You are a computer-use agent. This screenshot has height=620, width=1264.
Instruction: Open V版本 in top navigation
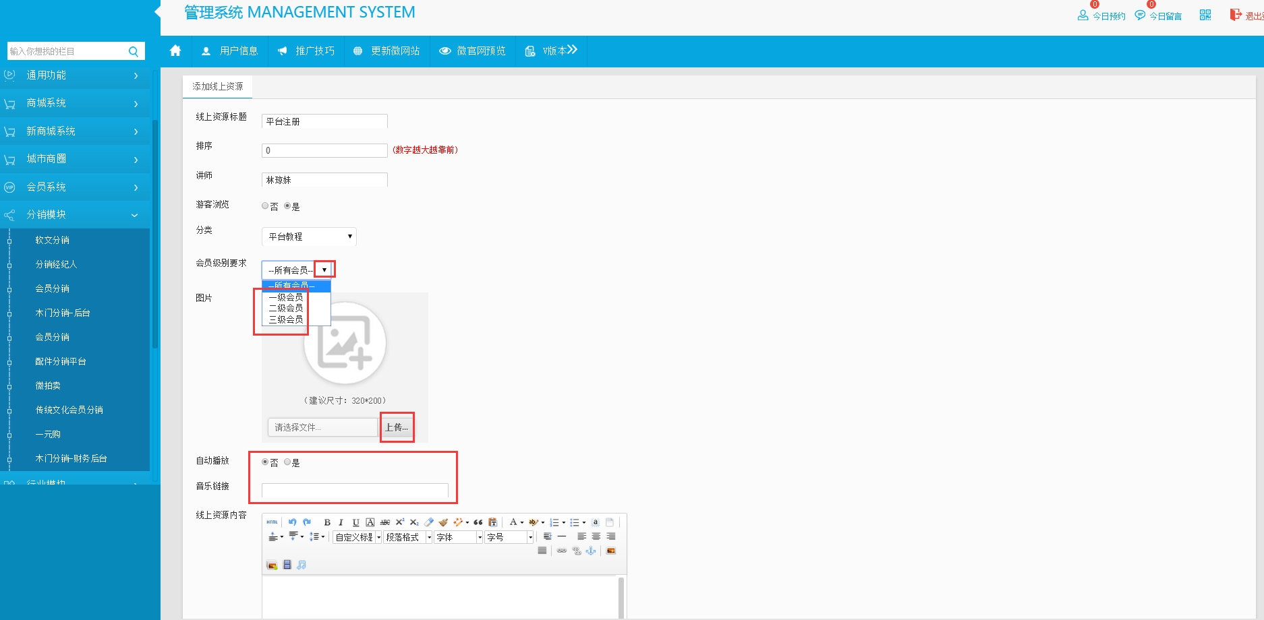[x=552, y=51]
